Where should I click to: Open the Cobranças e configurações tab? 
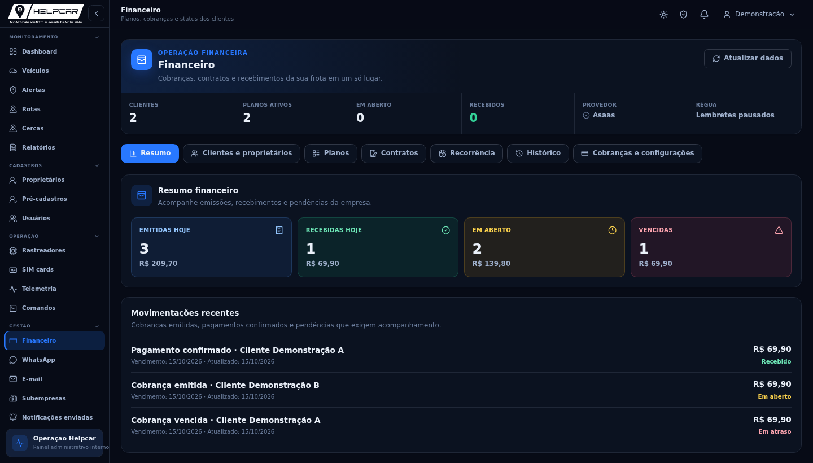[x=637, y=154]
